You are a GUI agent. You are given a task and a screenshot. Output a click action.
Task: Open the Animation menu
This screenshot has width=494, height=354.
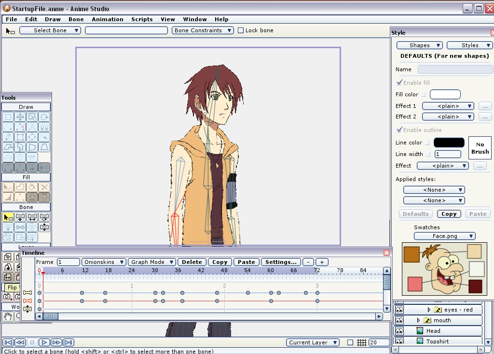tap(107, 19)
